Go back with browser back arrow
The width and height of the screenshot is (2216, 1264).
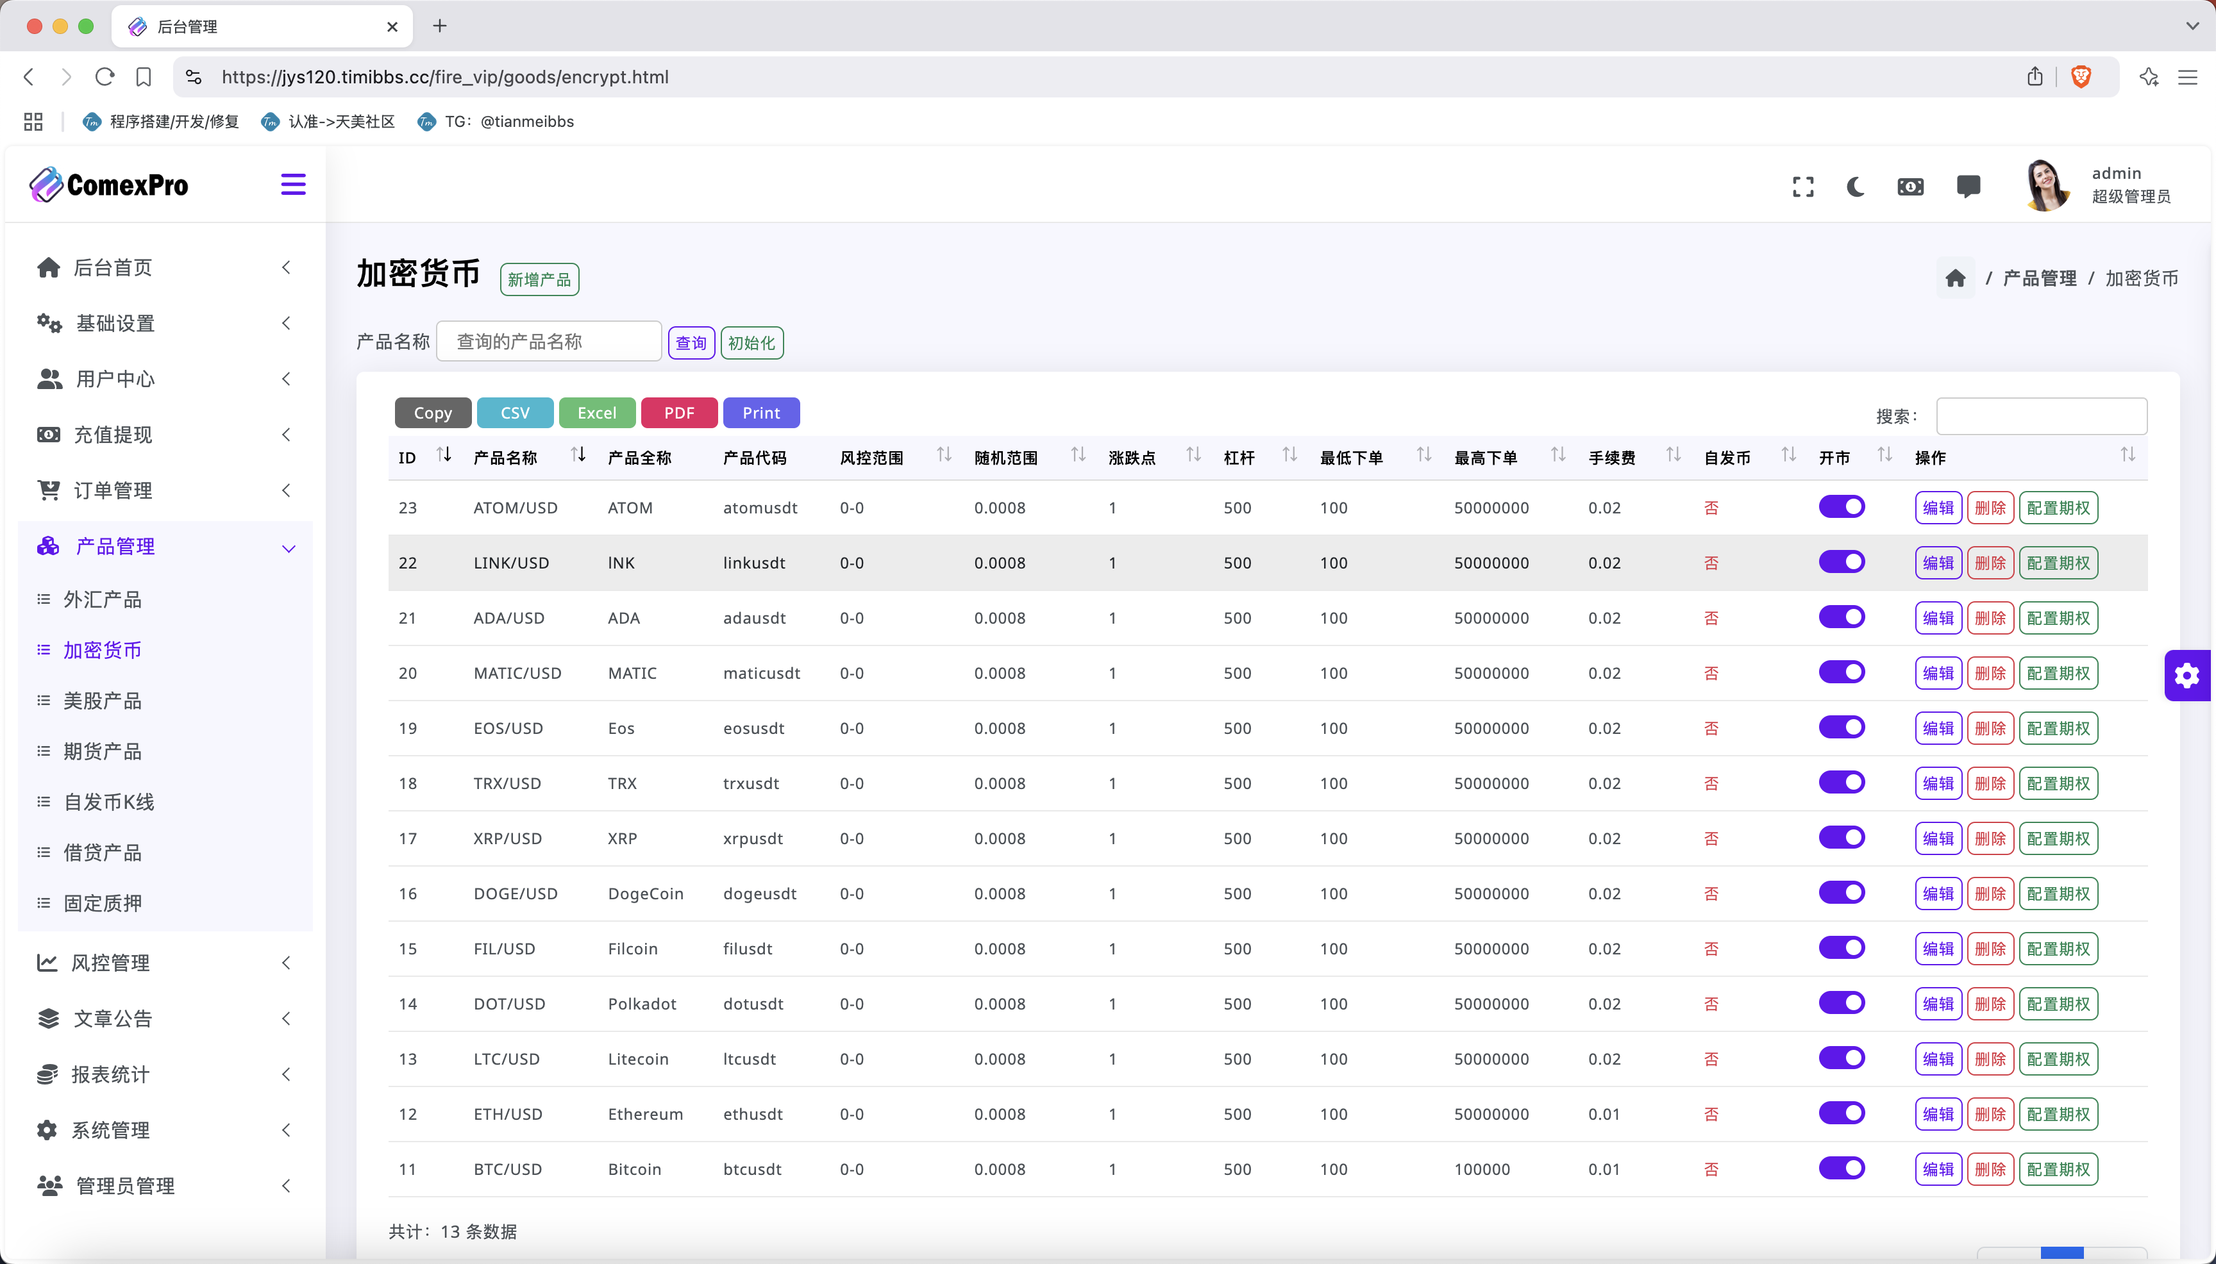click(x=29, y=76)
